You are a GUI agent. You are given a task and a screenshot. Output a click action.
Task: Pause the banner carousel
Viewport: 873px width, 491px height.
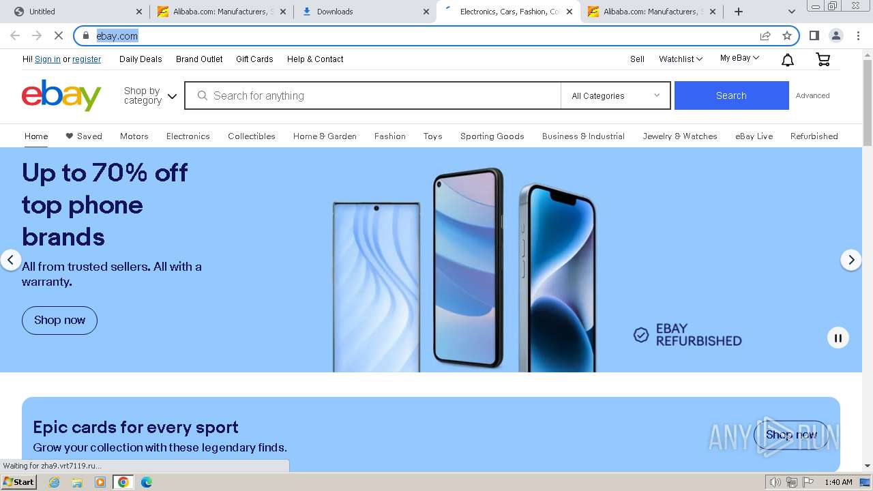838,338
